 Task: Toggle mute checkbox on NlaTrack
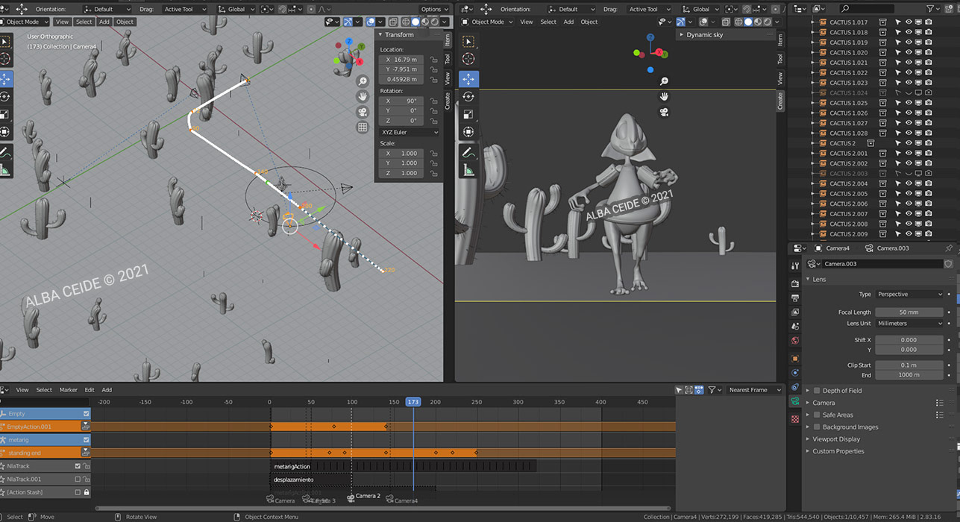coord(78,466)
